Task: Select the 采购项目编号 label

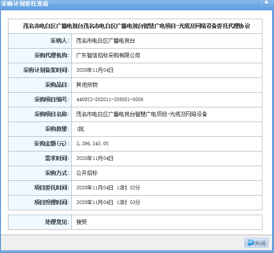Action: 52,100
